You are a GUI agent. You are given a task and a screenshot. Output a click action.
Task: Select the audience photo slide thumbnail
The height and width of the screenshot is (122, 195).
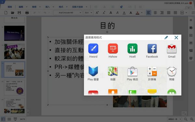14,51
